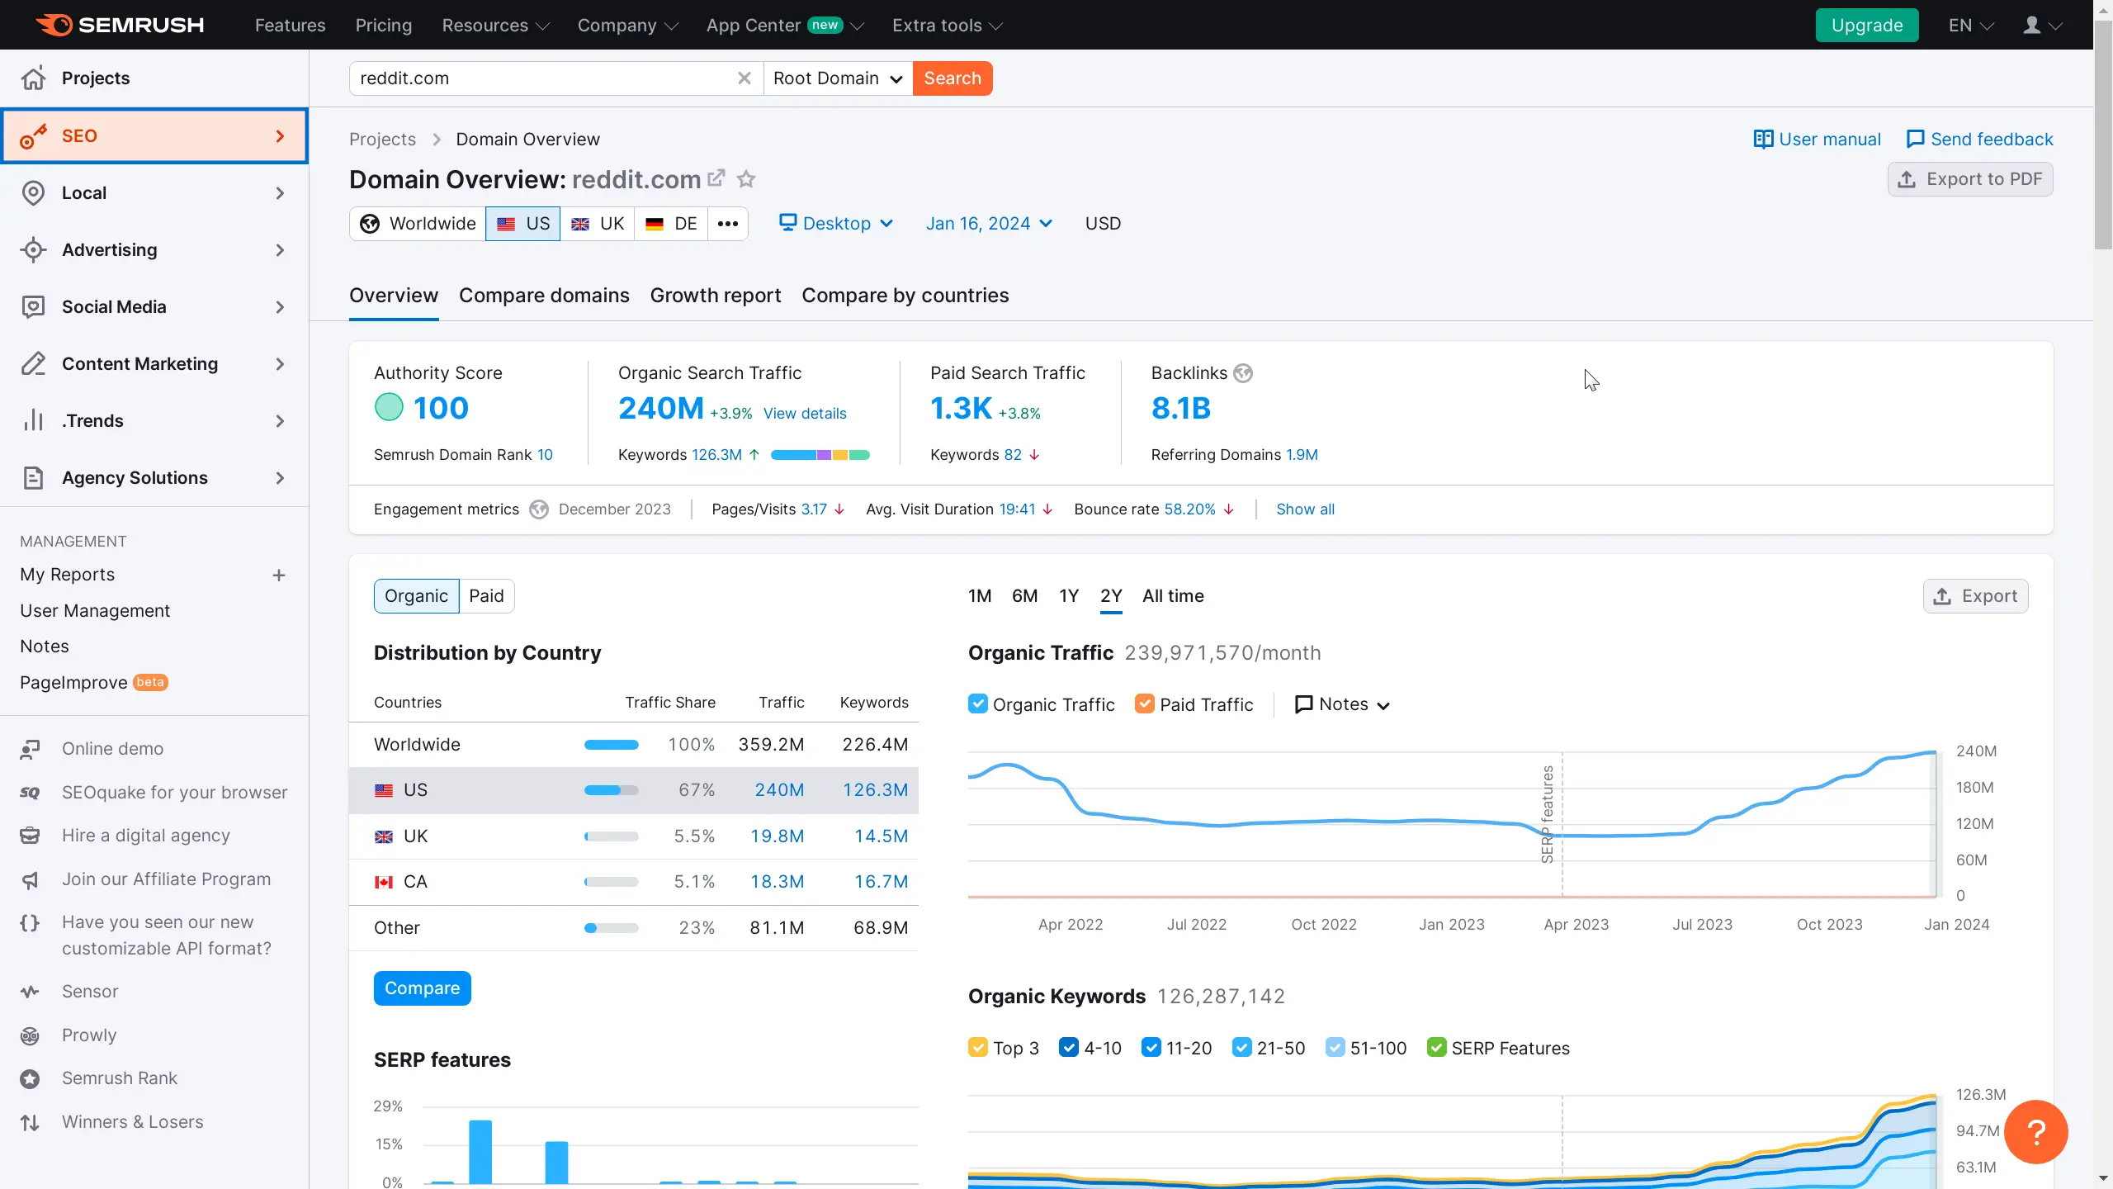The width and height of the screenshot is (2113, 1189).
Task: Click the Content Marketing pencil icon
Action: point(33,363)
